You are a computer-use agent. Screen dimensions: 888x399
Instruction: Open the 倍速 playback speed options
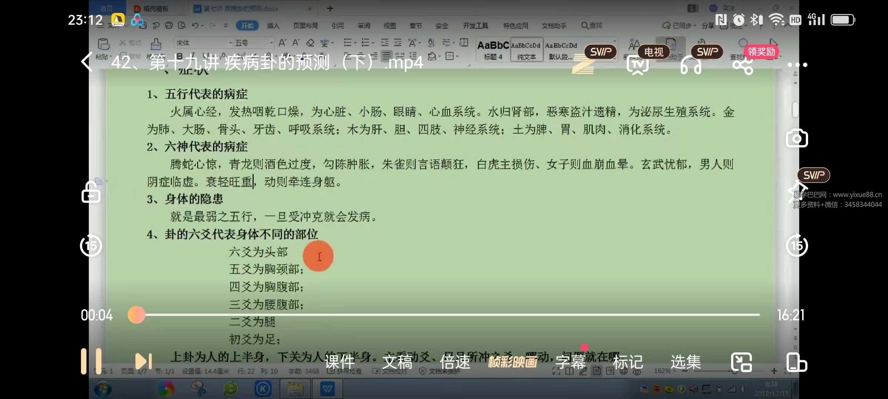pos(455,362)
